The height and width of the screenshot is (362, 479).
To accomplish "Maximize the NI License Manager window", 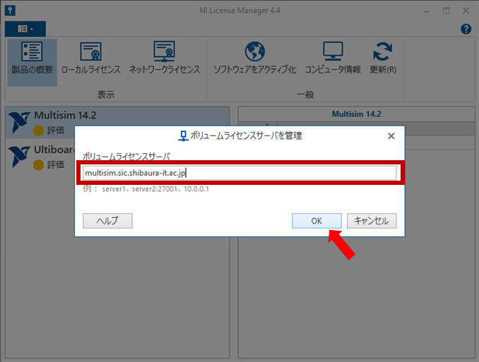I will [446, 11].
